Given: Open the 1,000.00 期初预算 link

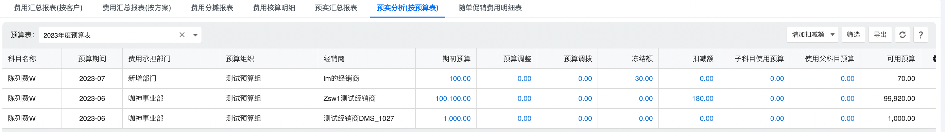Looking at the screenshot, I should [457, 118].
